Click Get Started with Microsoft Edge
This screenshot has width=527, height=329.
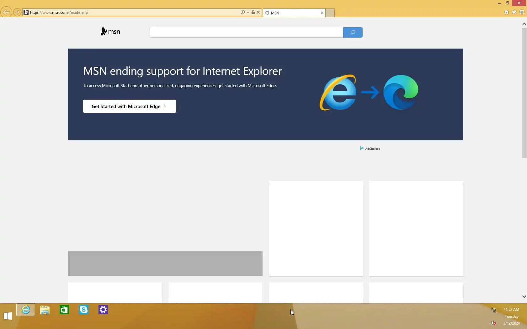click(x=129, y=106)
